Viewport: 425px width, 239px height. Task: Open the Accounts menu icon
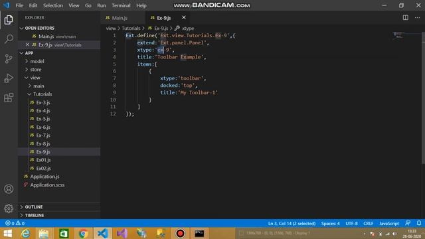9,189
